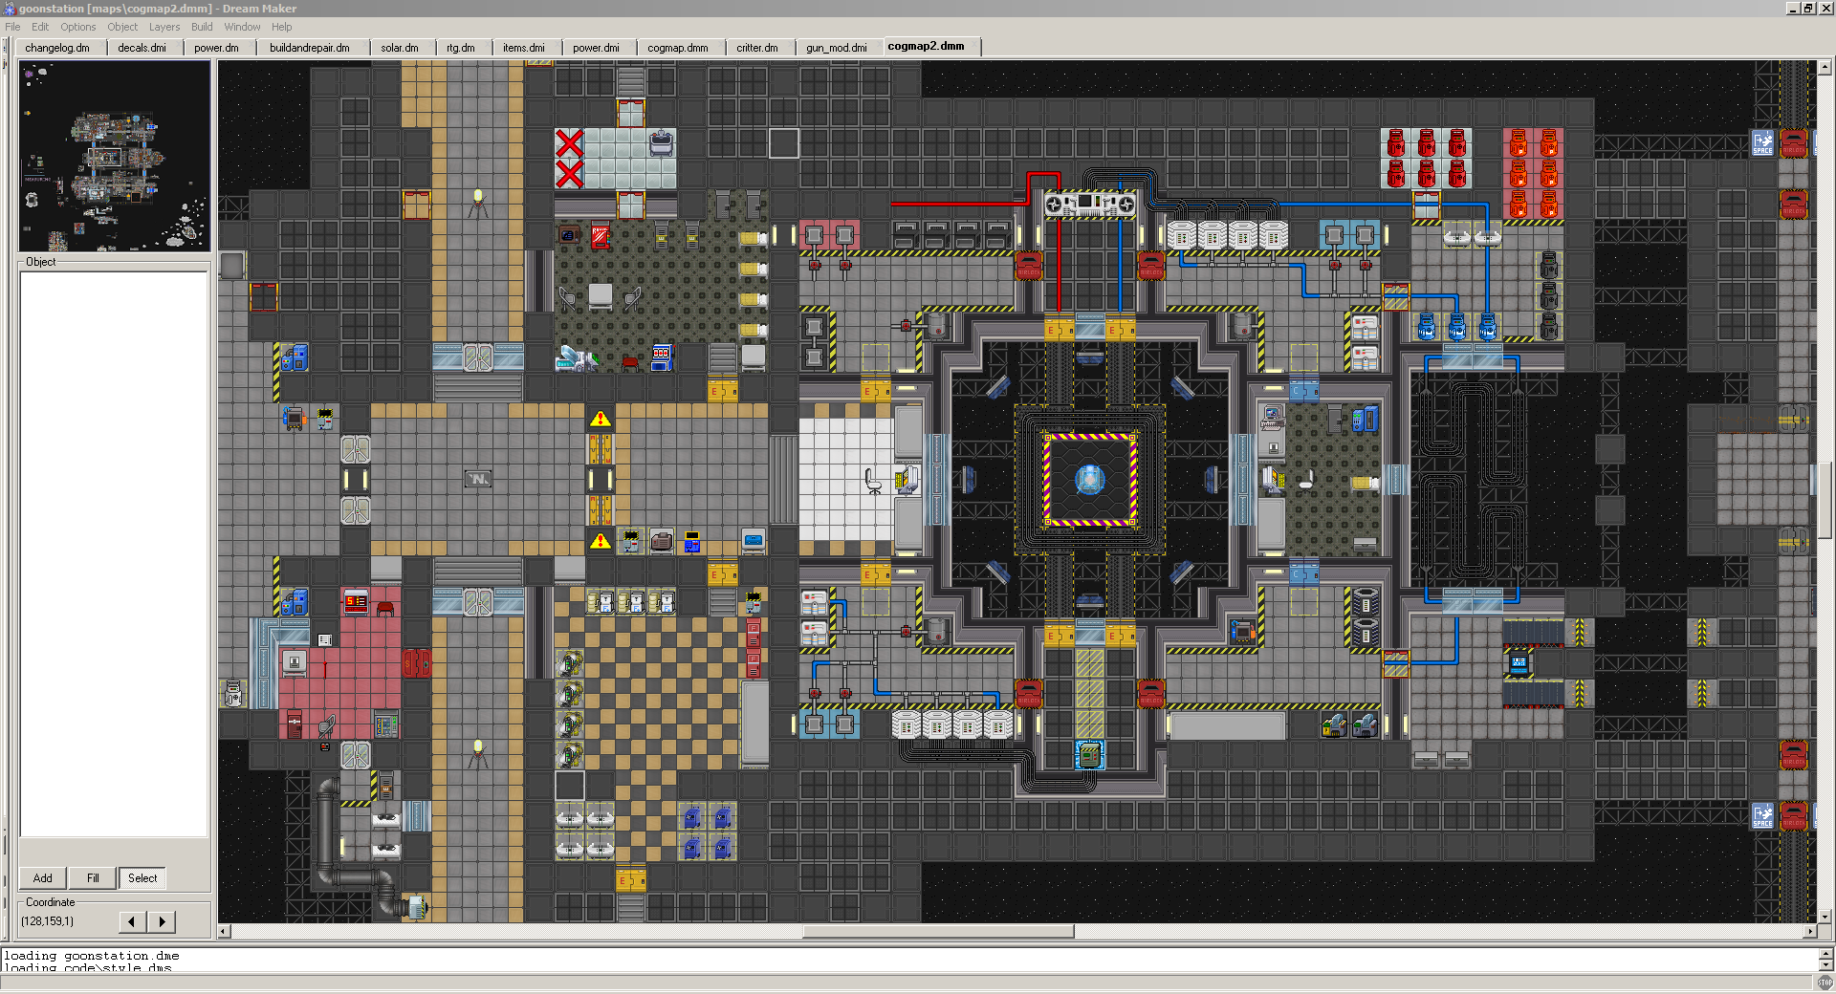This screenshot has width=1836, height=994.
Task: Switch to the gun_mod.dmi tab
Action: 836,48
